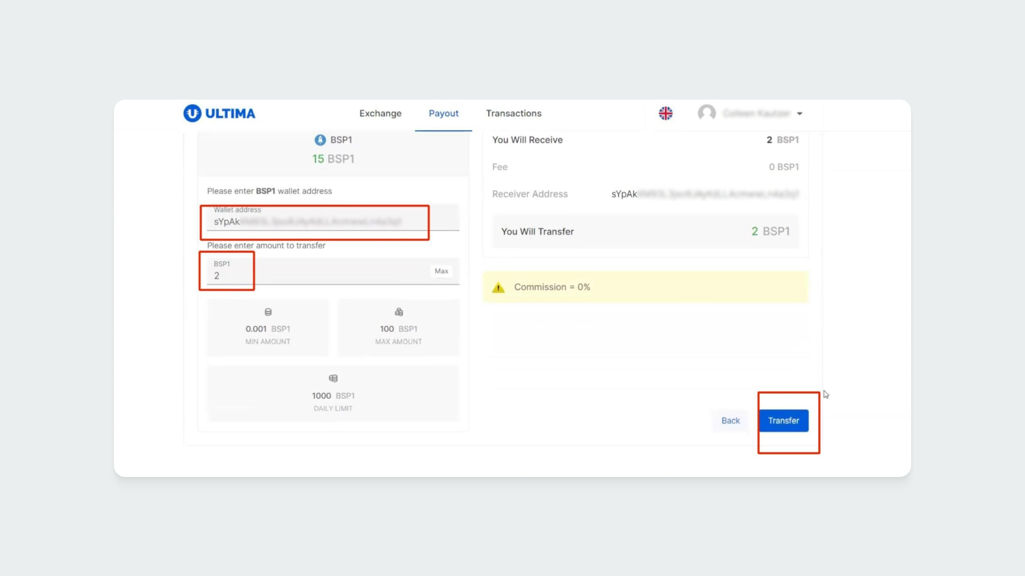Click Max to fill amount
The height and width of the screenshot is (576, 1025).
pyautogui.click(x=441, y=271)
